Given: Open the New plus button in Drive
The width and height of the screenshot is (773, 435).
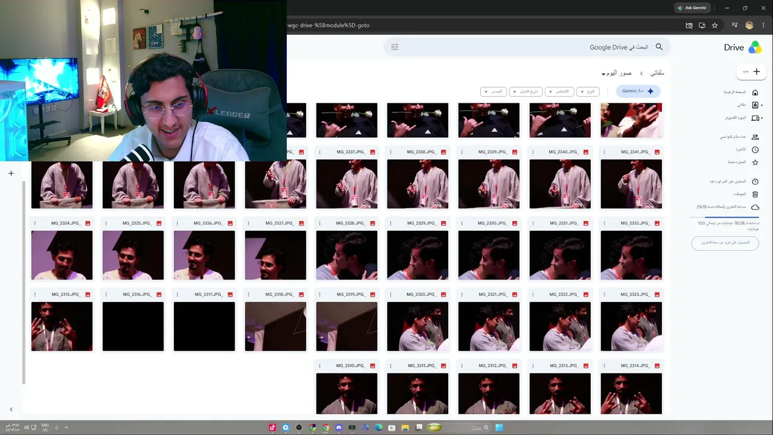Looking at the screenshot, I should (751, 71).
